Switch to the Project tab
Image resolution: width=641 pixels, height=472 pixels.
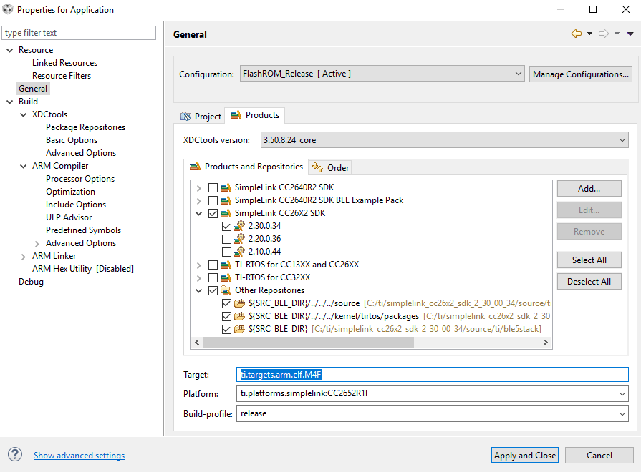click(201, 117)
